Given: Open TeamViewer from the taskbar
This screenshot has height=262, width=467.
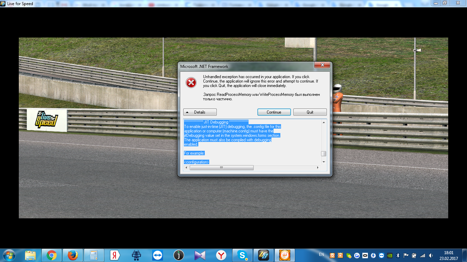Looking at the screenshot, I should [x=158, y=255].
